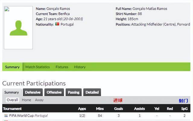Open the History tab
This screenshot has height=121, width=193.
click(x=80, y=67)
